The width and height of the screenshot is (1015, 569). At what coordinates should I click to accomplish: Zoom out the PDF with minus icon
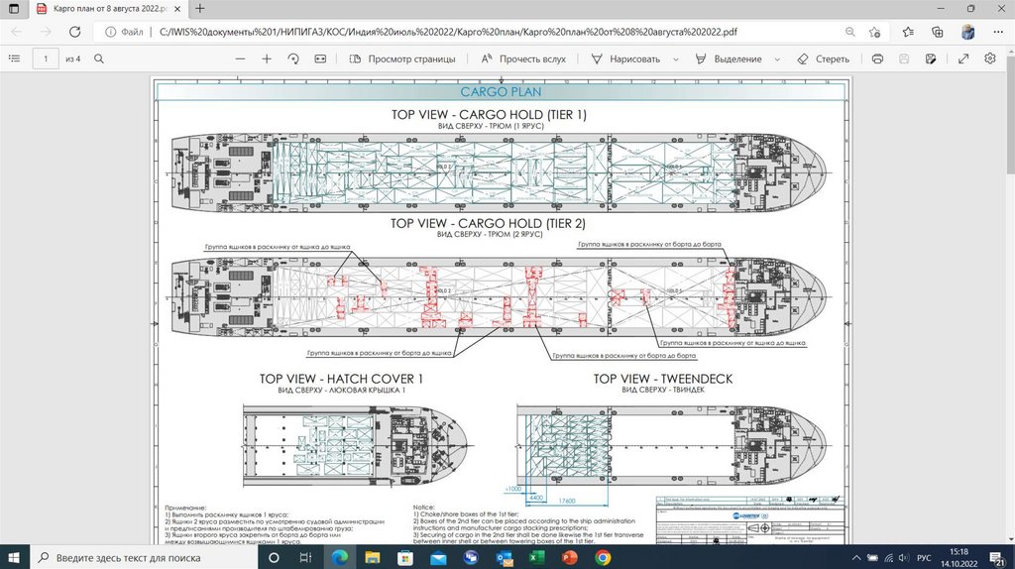pyautogui.click(x=240, y=58)
